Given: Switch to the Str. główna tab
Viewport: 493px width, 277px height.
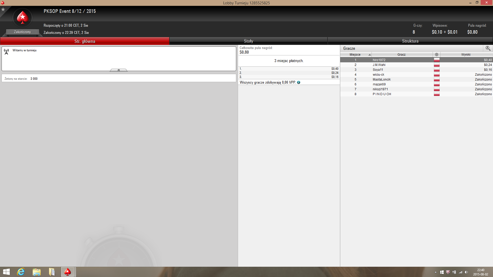Looking at the screenshot, I should coord(85,41).
